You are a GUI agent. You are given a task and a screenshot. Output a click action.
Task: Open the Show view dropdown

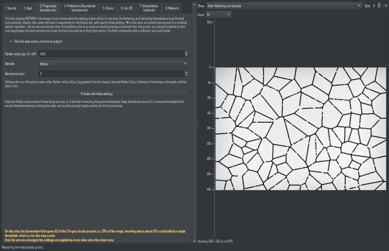point(284,6)
